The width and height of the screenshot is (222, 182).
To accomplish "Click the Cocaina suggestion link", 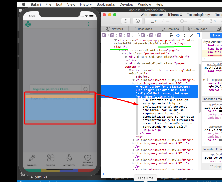I will [x=70, y=99].
